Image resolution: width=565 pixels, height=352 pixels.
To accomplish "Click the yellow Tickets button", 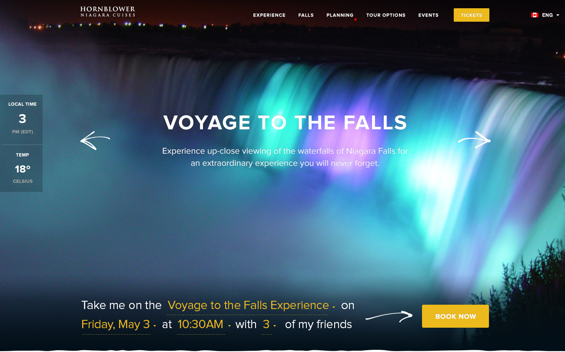I will (472, 15).
